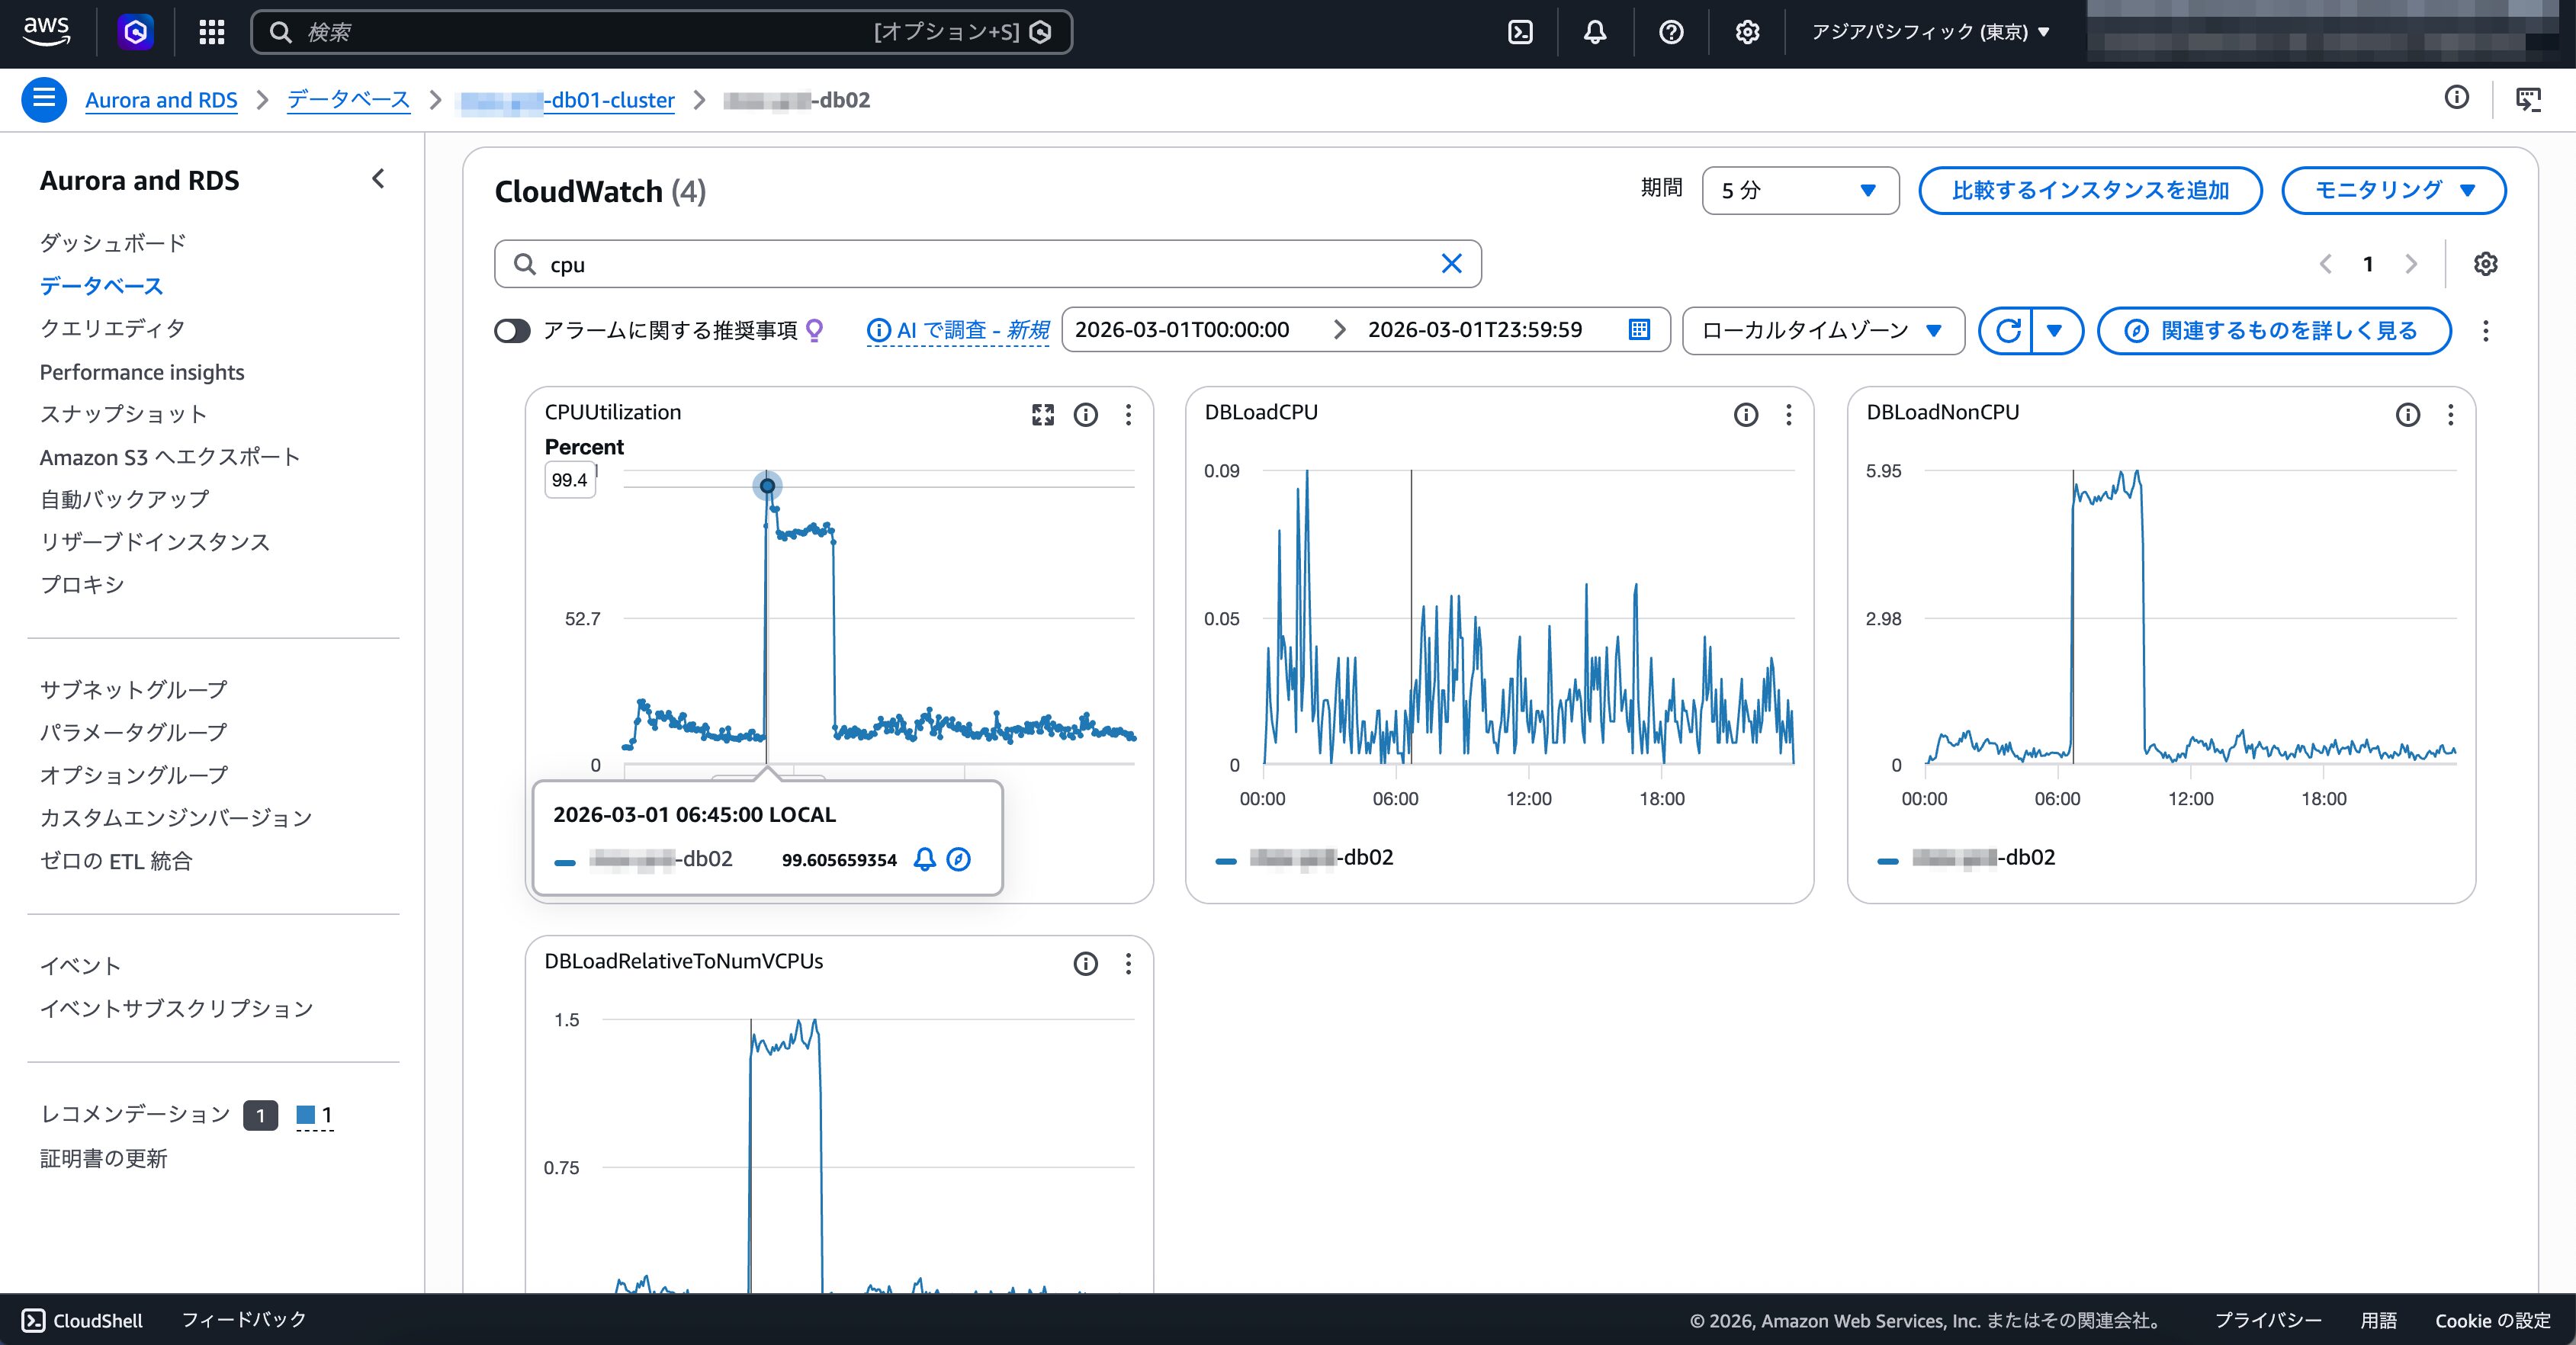The height and width of the screenshot is (1345, 2576).
Task: Open calendar date range picker
Action: [x=1639, y=329]
